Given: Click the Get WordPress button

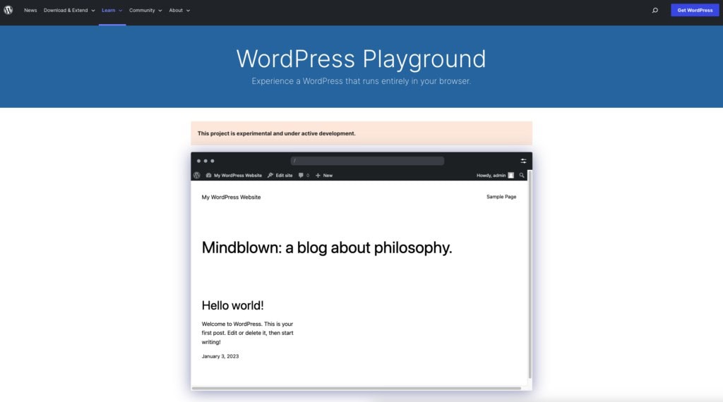Looking at the screenshot, I should pyautogui.click(x=695, y=11).
